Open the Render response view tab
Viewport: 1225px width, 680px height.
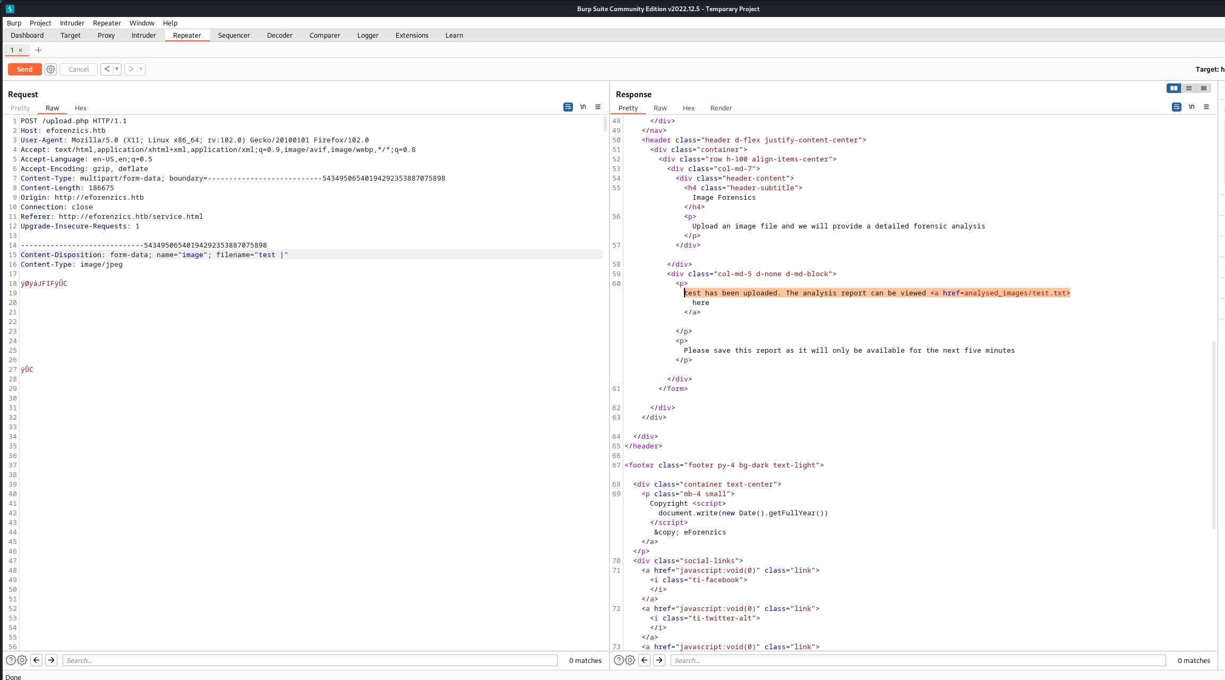click(721, 108)
